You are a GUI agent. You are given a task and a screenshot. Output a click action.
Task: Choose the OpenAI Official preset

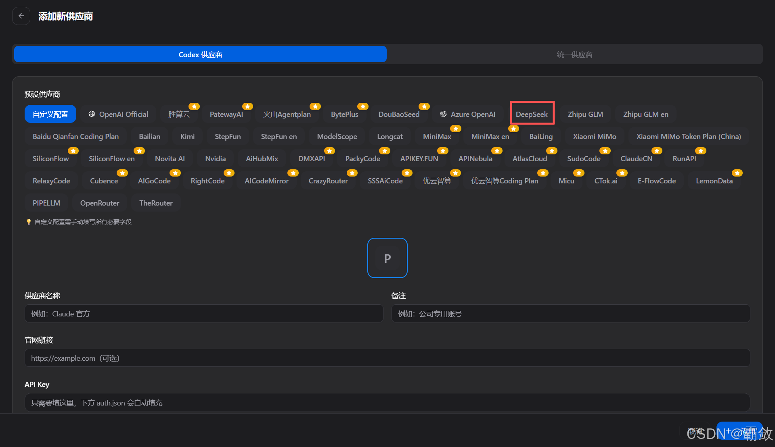[118, 114]
